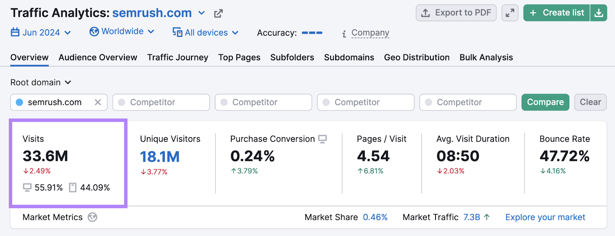Switch to the Audience Overview tab
615x236 pixels.
[x=98, y=57]
